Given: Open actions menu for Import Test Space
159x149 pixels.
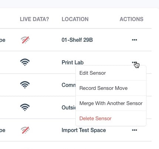Looking at the screenshot, I should coord(134,130).
